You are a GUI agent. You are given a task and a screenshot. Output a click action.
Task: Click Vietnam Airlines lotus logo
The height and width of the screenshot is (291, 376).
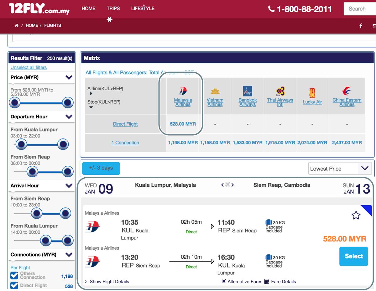(x=215, y=91)
